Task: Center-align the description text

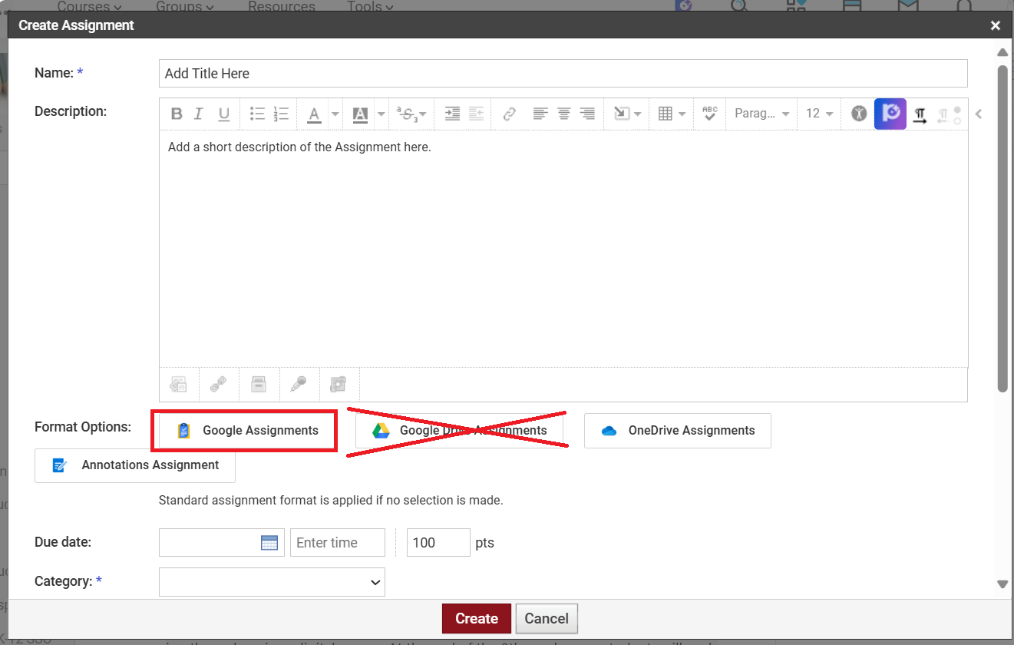Action: tap(563, 114)
